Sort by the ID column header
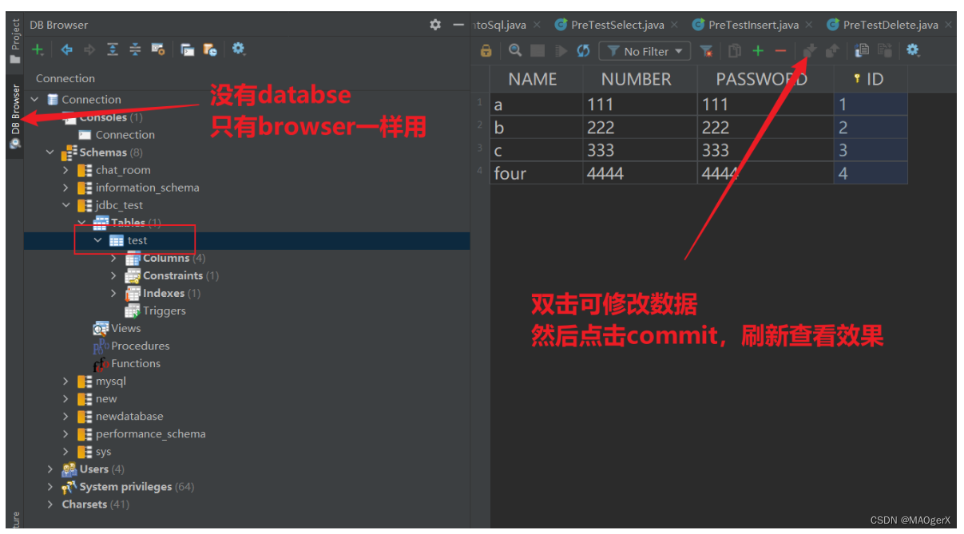 pos(871,79)
